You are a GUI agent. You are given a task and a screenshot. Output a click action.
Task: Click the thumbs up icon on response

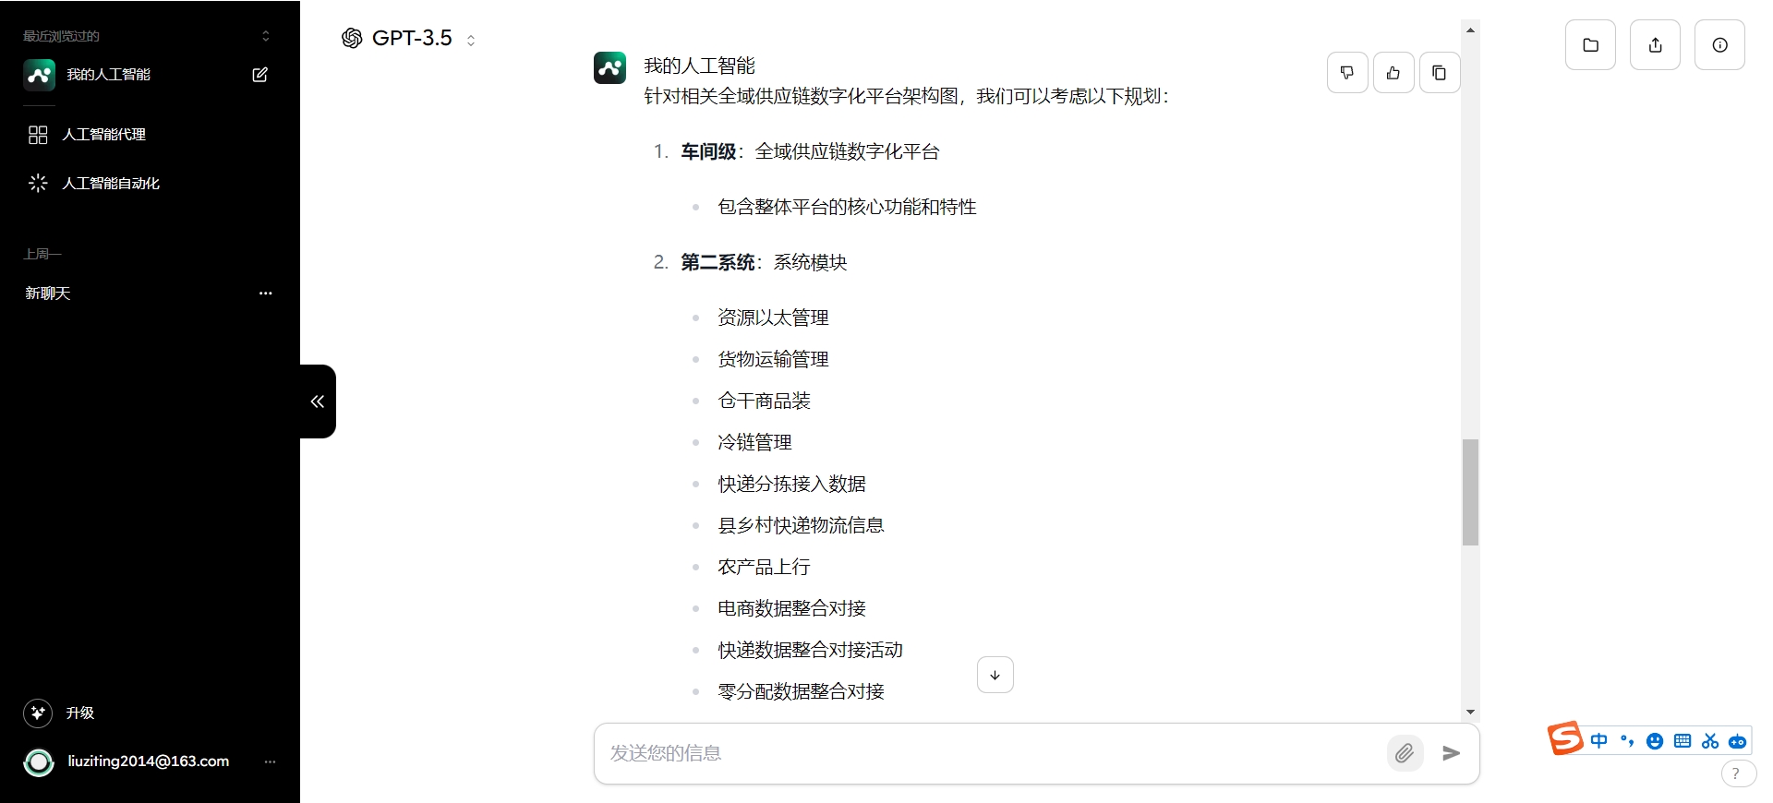[x=1393, y=73]
